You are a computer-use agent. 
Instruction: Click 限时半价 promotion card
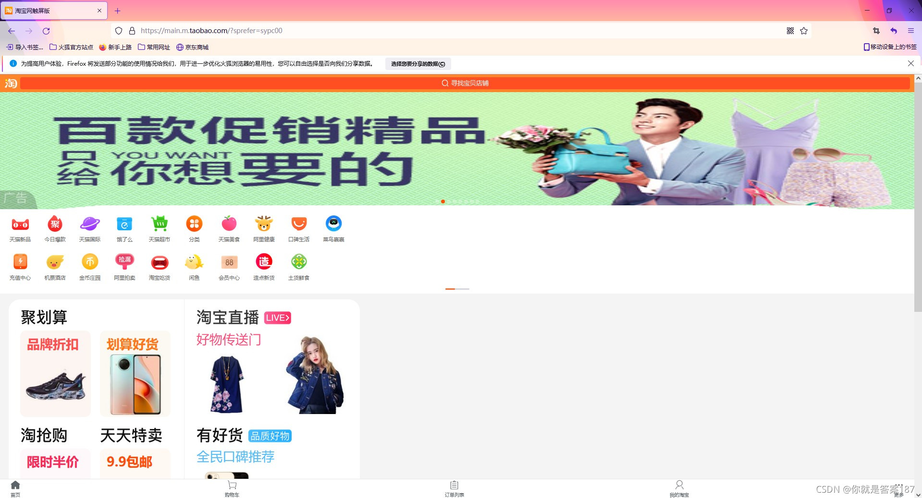55,463
